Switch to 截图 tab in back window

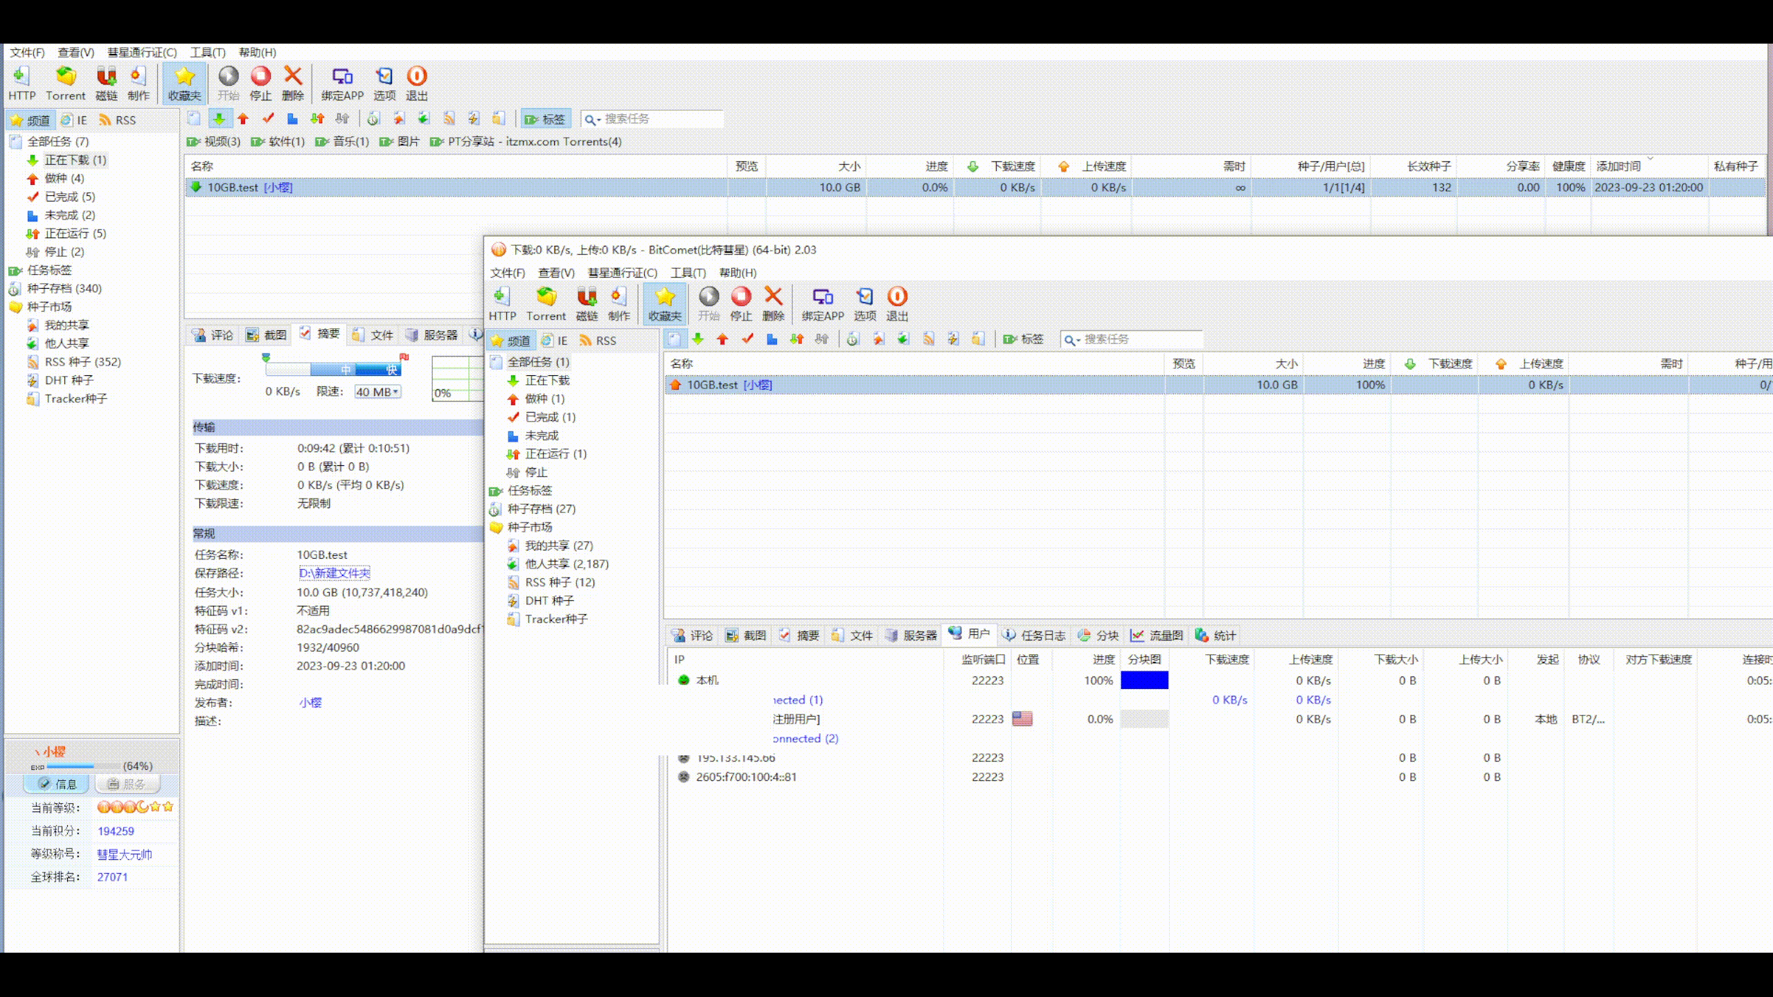point(266,335)
